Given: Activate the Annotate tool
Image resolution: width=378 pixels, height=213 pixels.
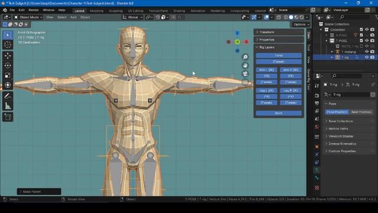Looking at the screenshot, I should (8, 96).
